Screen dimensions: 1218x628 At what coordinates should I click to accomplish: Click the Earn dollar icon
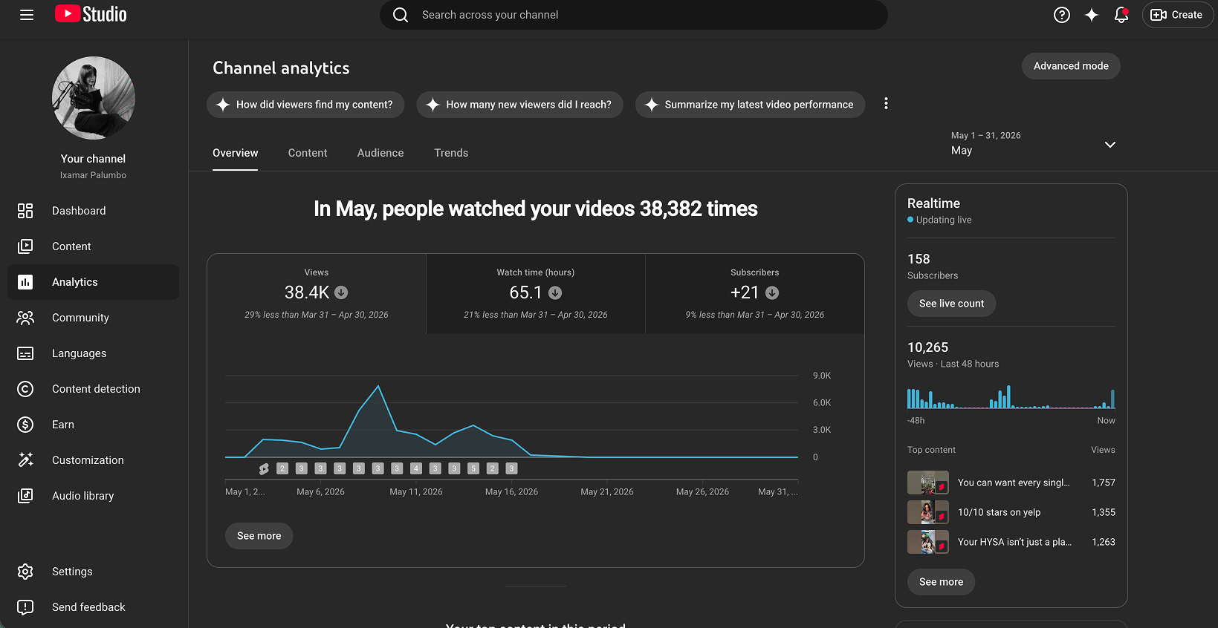click(25, 425)
